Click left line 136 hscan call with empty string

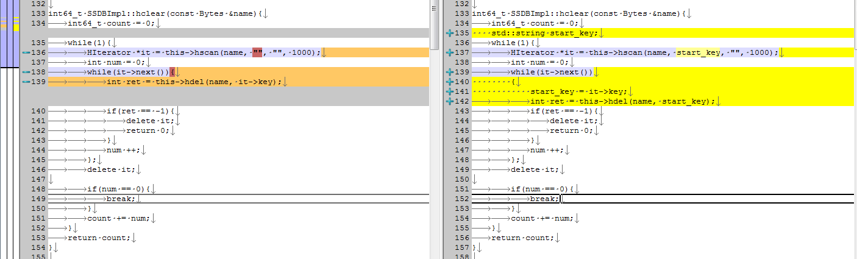click(x=204, y=52)
